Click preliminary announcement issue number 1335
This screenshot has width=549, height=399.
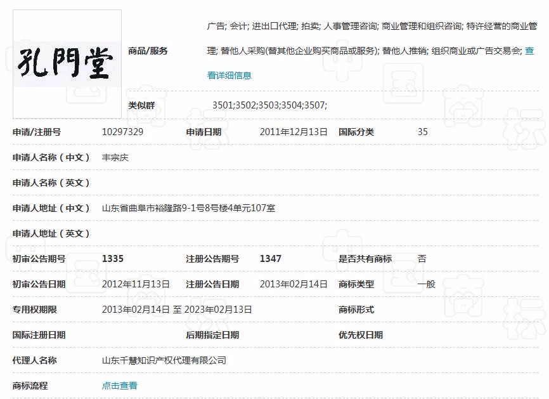point(113,259)
